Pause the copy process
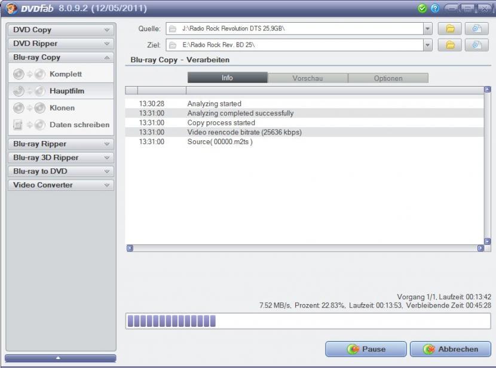The height and width of the screenshot is (368, 496). pyautogui.click(x=366, y=349)
